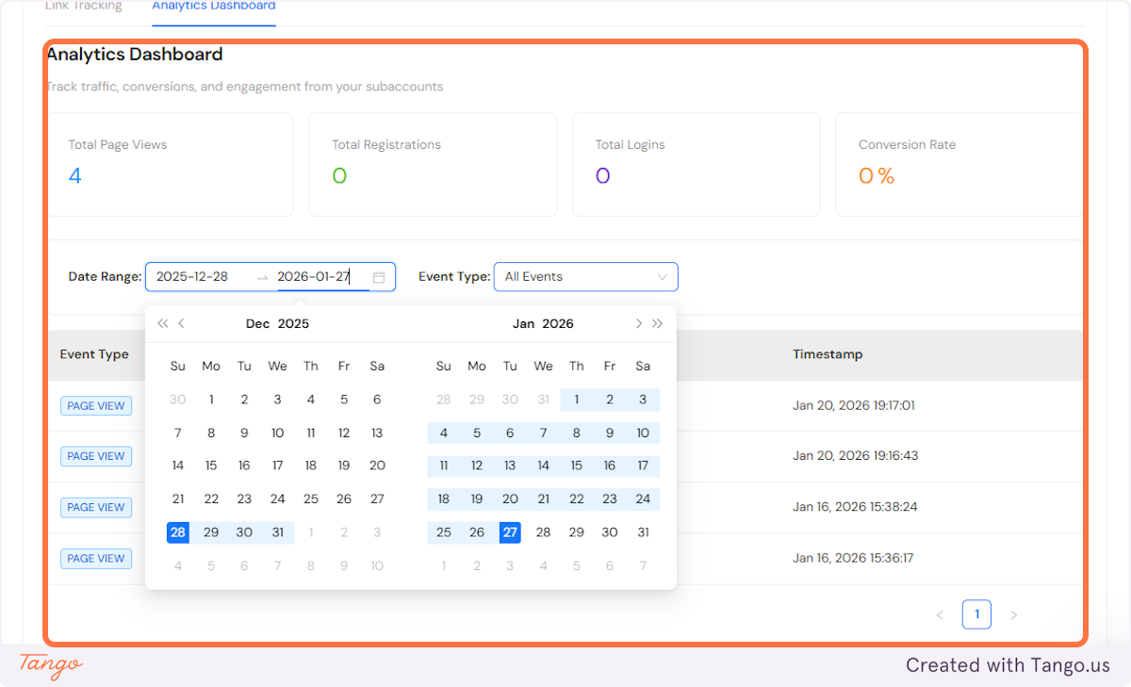
Task: Click pagination page 1 button
Action: (976, 614)
